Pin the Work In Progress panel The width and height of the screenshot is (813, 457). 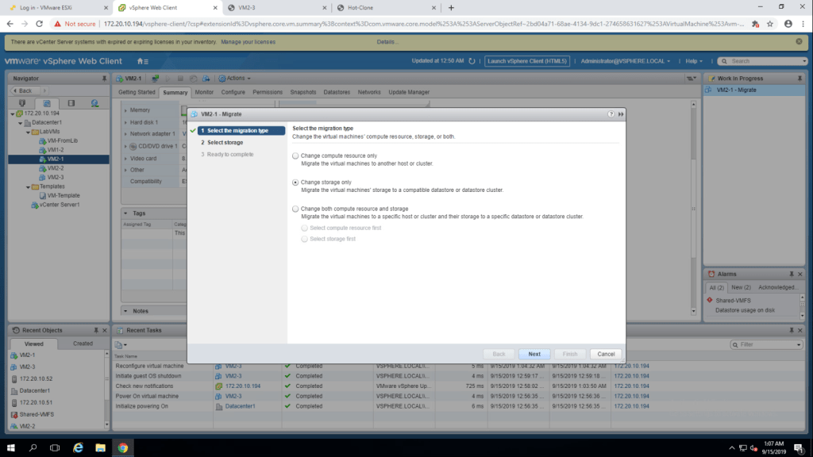click(800, 79)
